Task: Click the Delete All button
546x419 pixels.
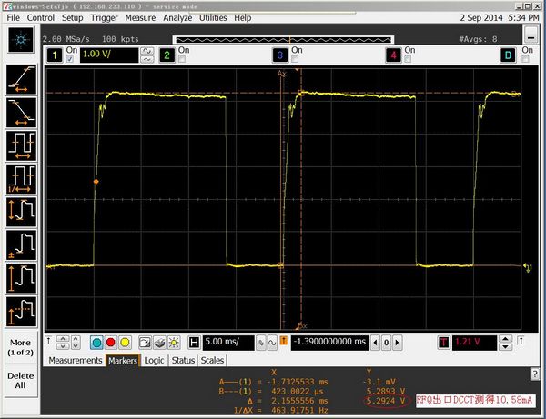Action: point(21,380)
